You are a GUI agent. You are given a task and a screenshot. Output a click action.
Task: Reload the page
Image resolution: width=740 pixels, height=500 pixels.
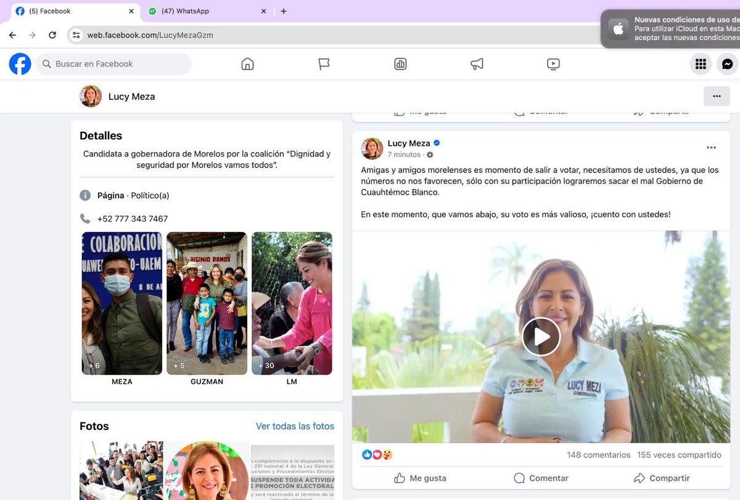coord(52,35)
